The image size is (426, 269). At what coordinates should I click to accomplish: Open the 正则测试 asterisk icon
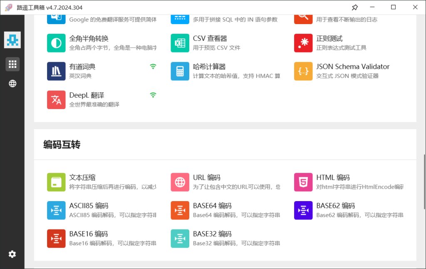(x=303, y=43)
